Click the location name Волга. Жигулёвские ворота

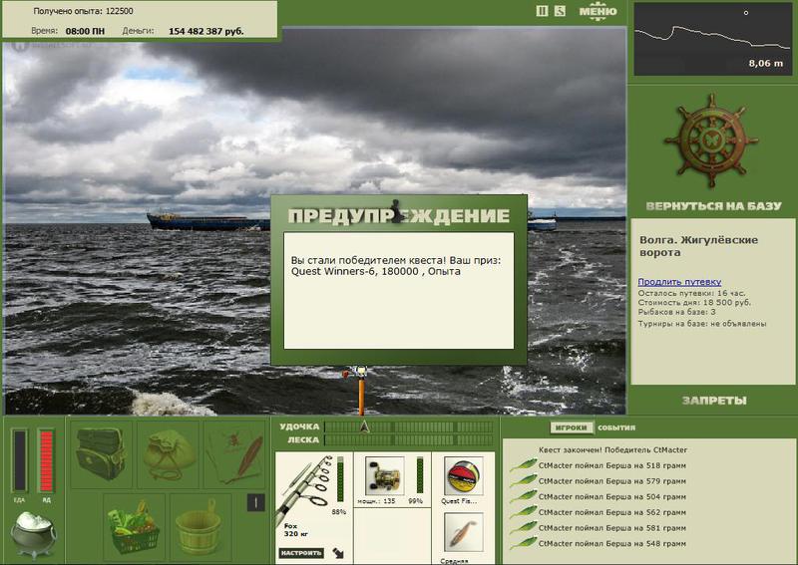pos(698,246)
